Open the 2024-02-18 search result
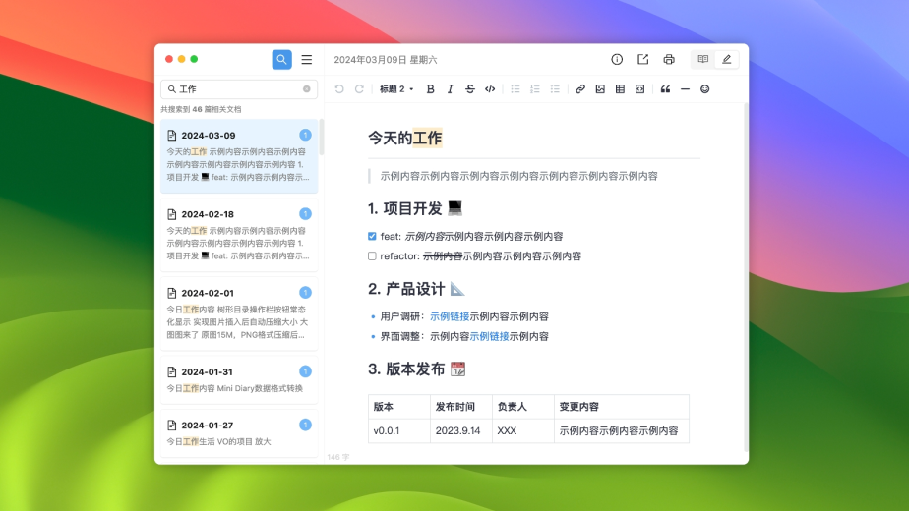 point(239,235)
